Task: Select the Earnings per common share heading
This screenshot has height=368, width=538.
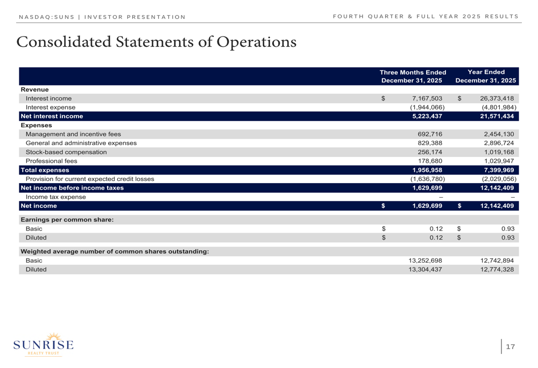Action: point(67,220)
